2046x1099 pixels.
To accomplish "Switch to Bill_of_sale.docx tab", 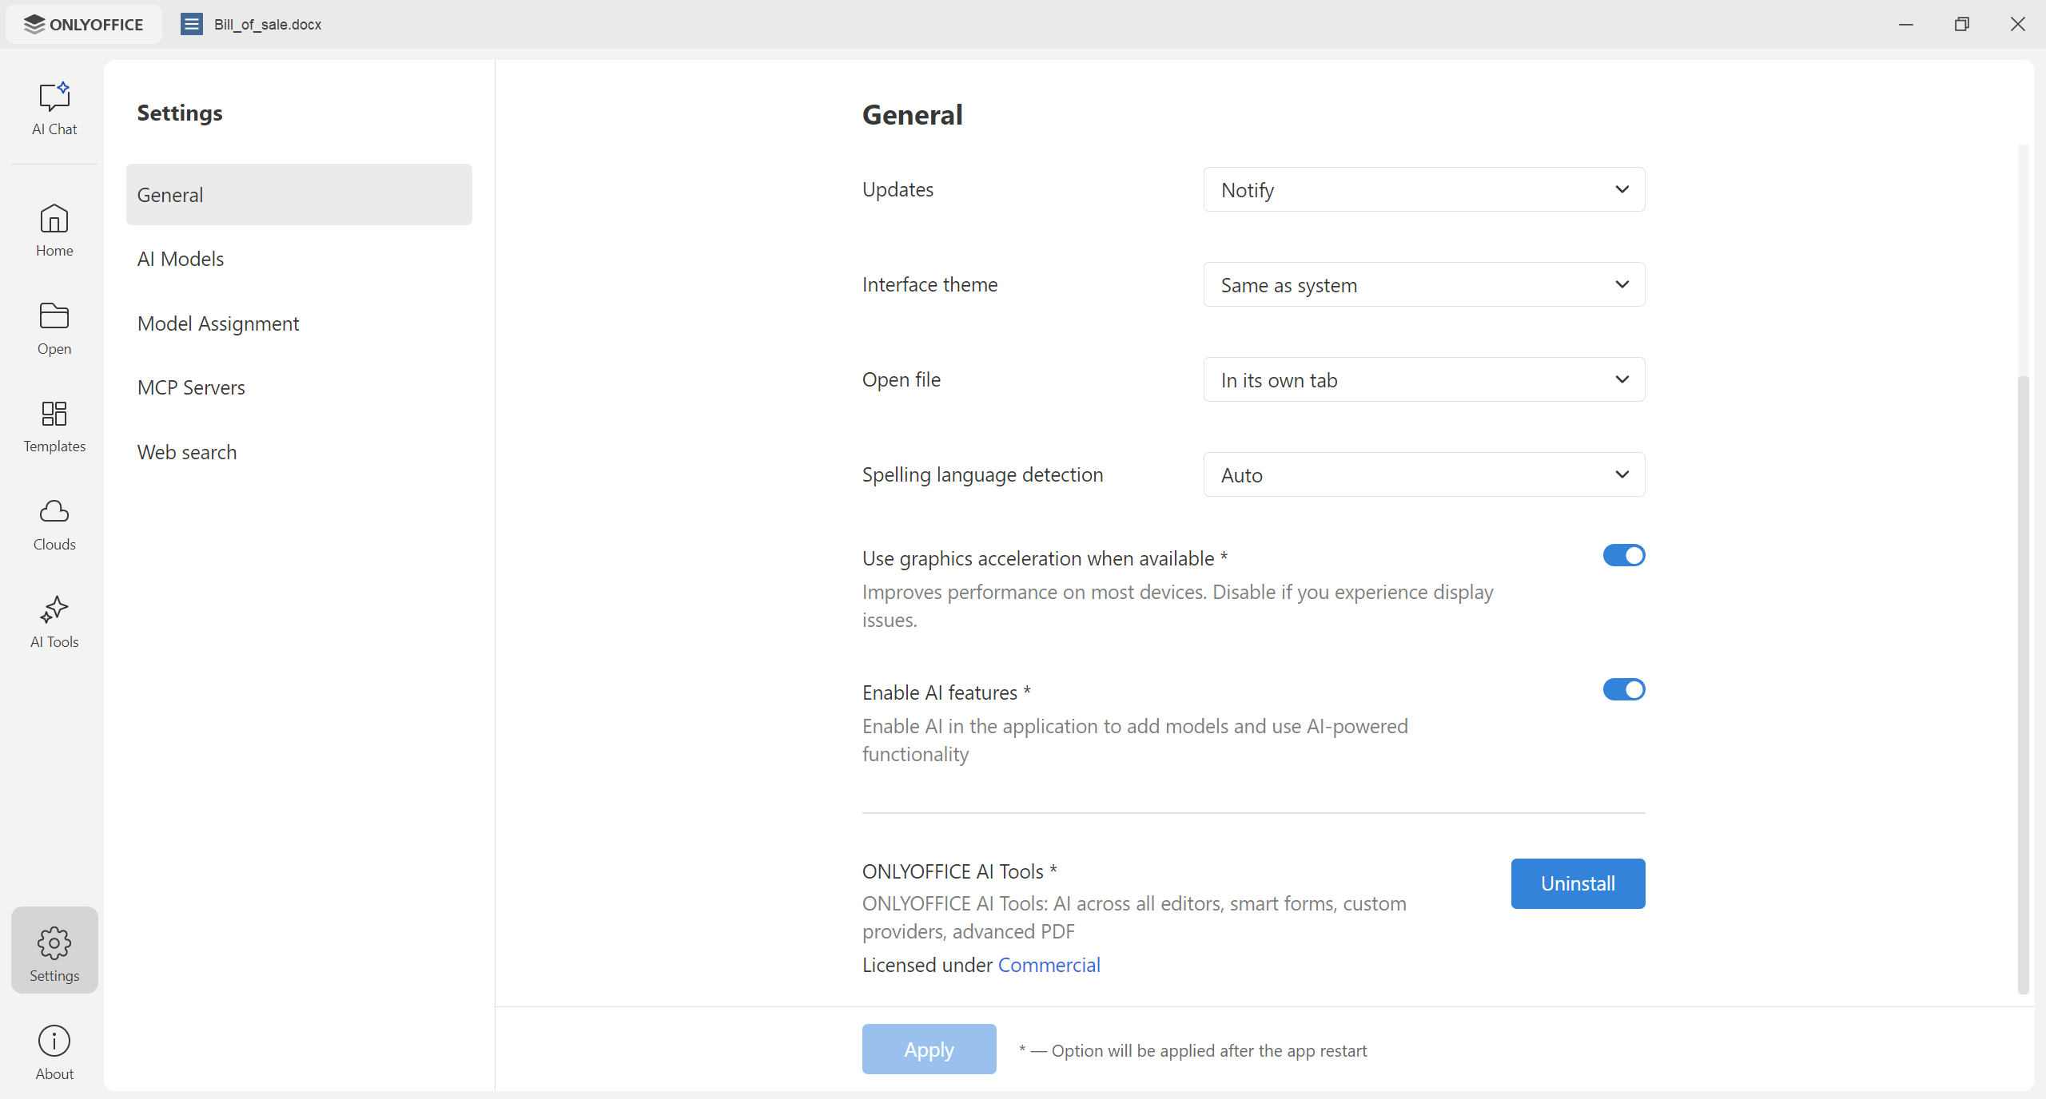I will [x=253, y=24].
